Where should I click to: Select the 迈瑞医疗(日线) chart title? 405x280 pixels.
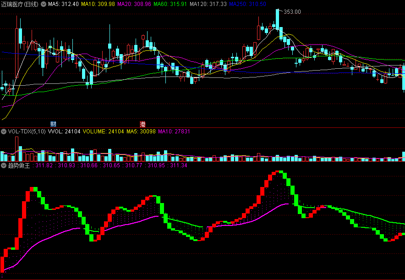pyautogui.click(x=20, y=4)
